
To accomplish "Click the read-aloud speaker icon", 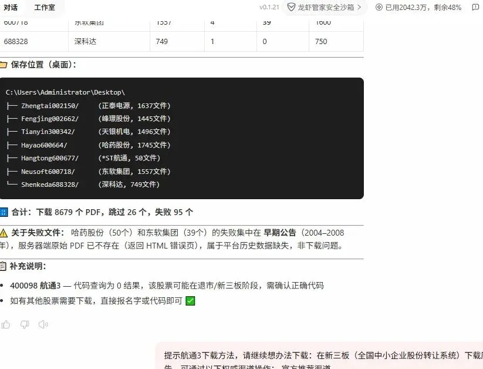I will point(43,324).
